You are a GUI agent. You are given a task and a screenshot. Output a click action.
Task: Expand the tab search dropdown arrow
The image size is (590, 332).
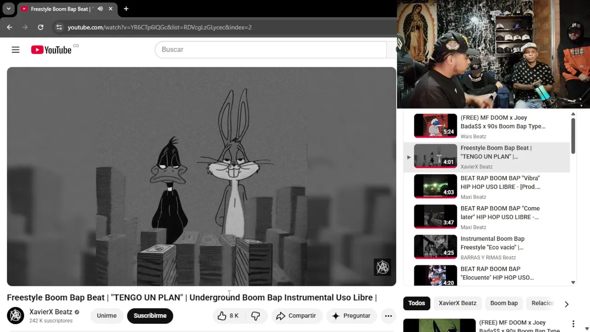click(x=8, y=9)
